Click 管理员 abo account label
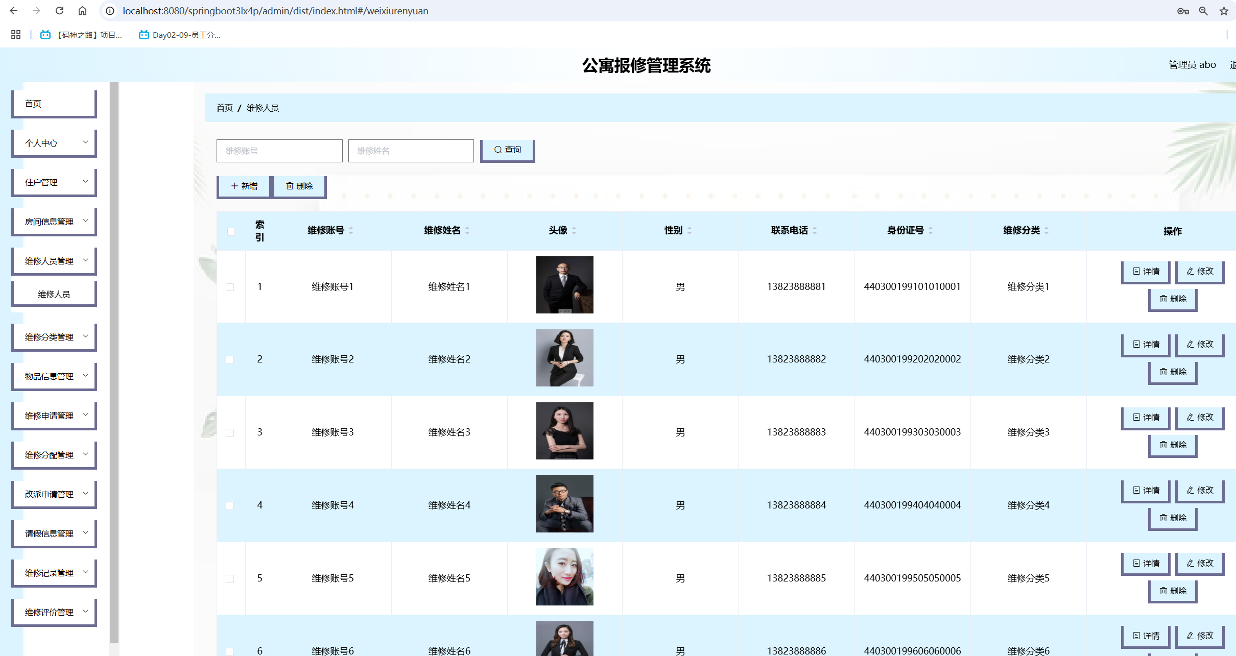The height and width of the screenshot is (656, 1236). (1192, 65)
